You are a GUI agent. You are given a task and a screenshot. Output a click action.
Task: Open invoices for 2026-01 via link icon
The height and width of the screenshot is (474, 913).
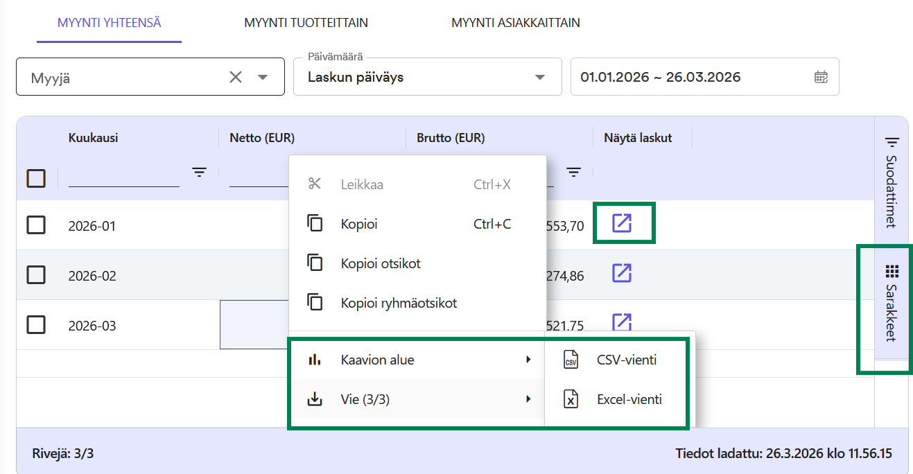[623, 223]
